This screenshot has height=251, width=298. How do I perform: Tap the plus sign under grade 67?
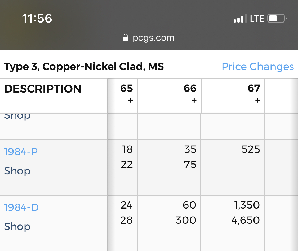tap(257, 101)
